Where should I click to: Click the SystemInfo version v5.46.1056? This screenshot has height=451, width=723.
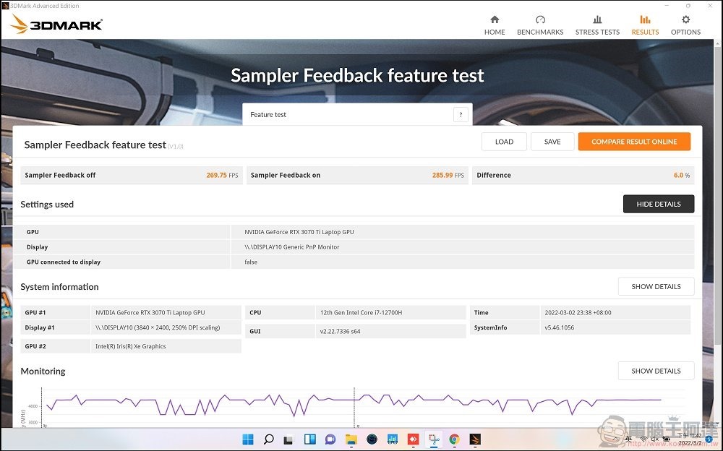[x=560, y=327]
